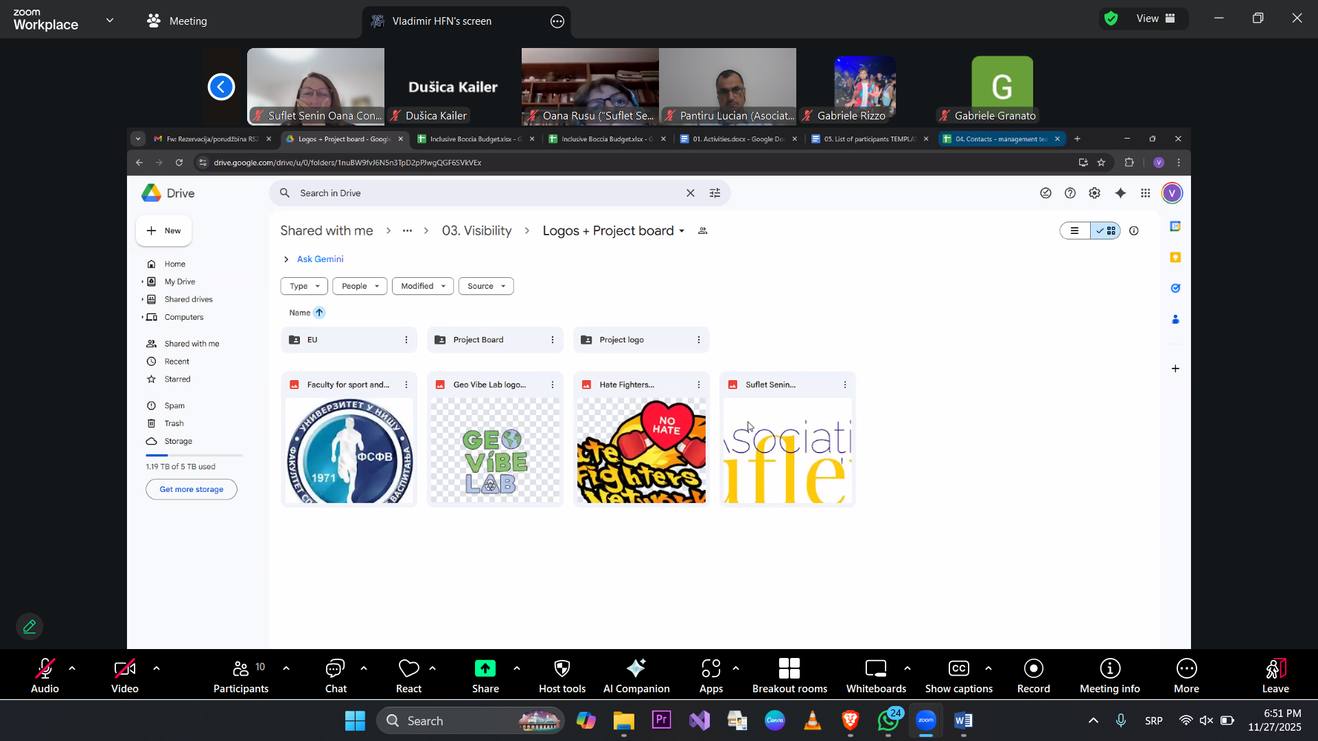Viewport: 1318px width, 741px height.
Task: Expand the Type filter dropdown
Action: (x=304, y=286)
